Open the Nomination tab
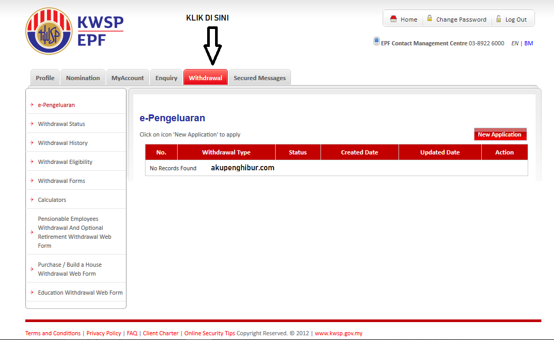The image size is (554, 340). pyautogui.click(x=83, y=77)
